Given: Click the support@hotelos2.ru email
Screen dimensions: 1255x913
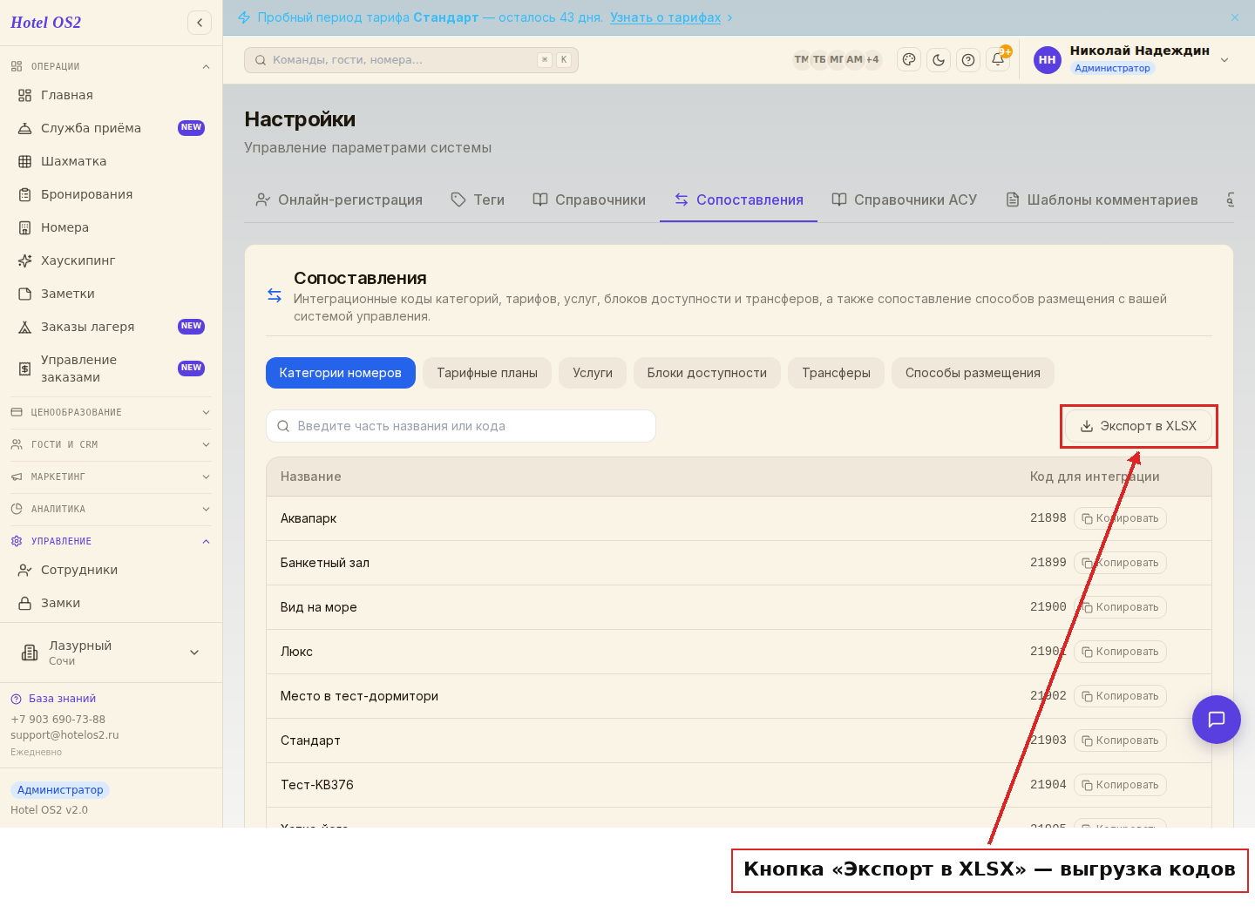Looking at the screenshot, I should [64, 735].
